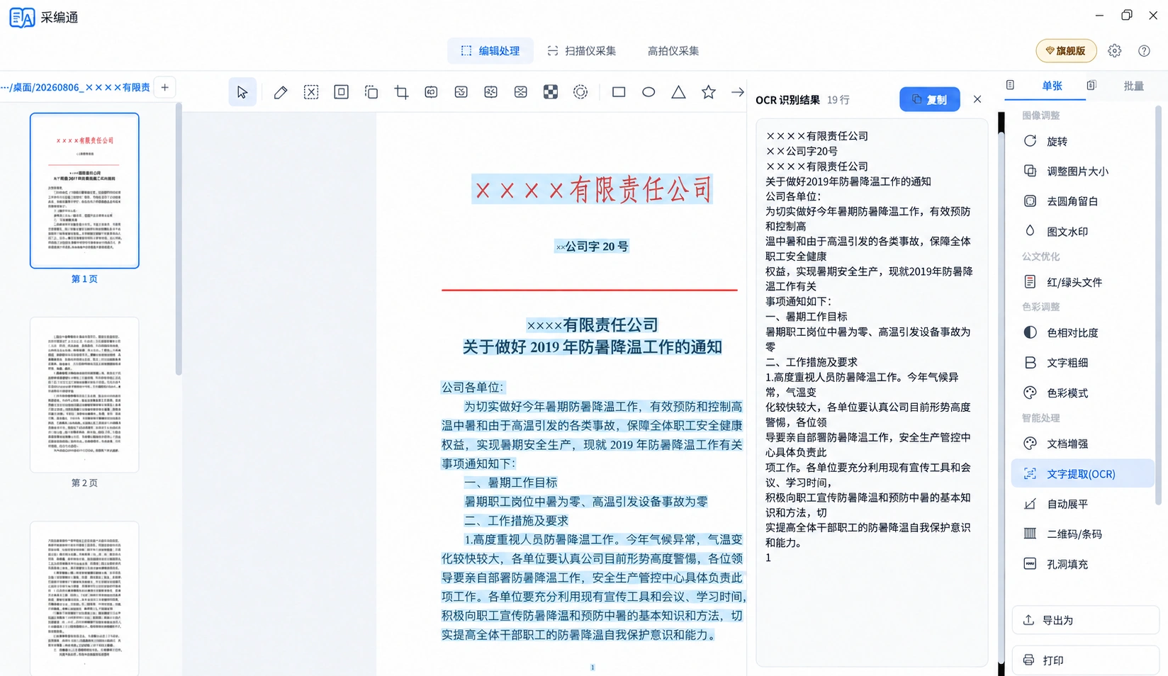Select the pencil edit tool

click(x=281, y=92)
